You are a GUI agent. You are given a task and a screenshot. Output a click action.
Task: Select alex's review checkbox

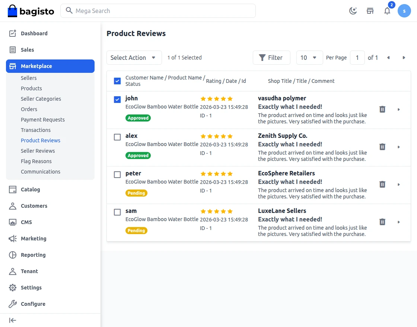pyautogui.click(x=117, y=137)
